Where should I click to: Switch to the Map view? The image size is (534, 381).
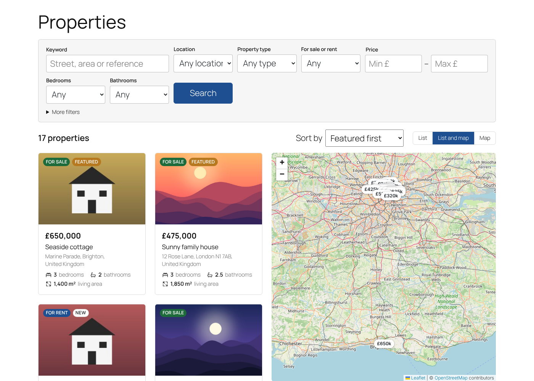point(485,138)
